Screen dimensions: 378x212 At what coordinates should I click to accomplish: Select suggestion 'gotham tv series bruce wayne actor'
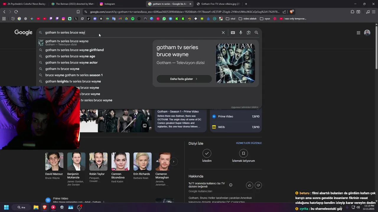71,62
